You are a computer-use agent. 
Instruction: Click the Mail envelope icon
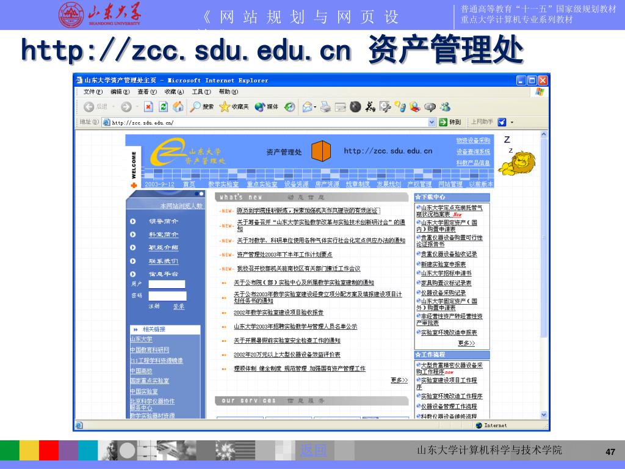coord(308,107)
